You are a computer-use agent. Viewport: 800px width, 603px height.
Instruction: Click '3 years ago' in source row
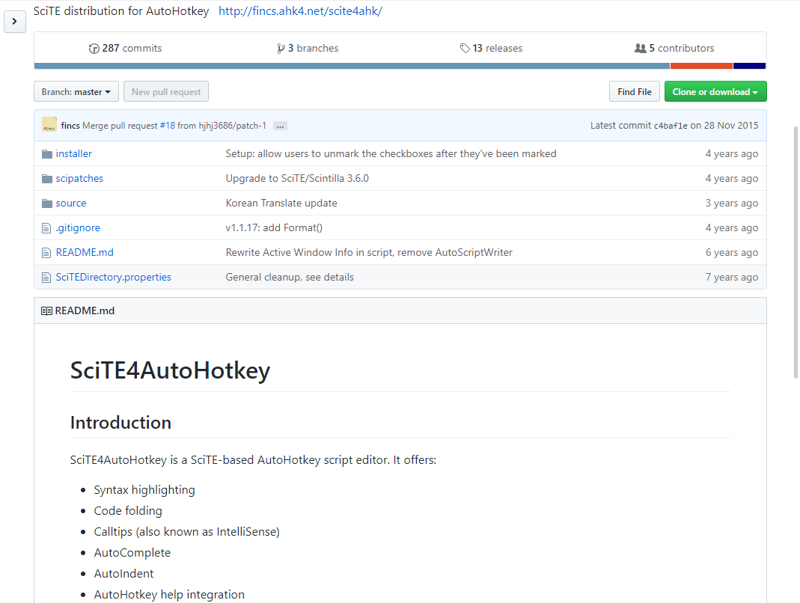pyautogui.click(x=732, y=203)
